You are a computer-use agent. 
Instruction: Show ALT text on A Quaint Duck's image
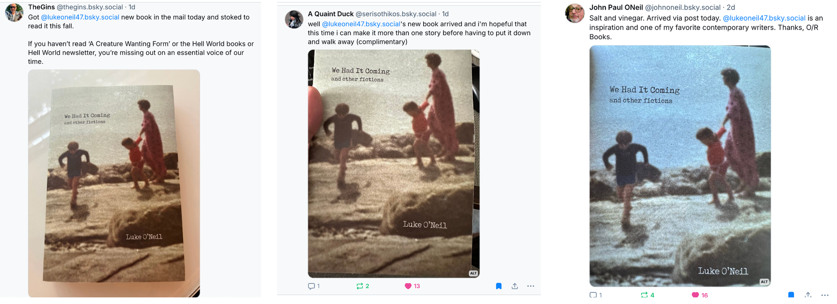[473, 273]
